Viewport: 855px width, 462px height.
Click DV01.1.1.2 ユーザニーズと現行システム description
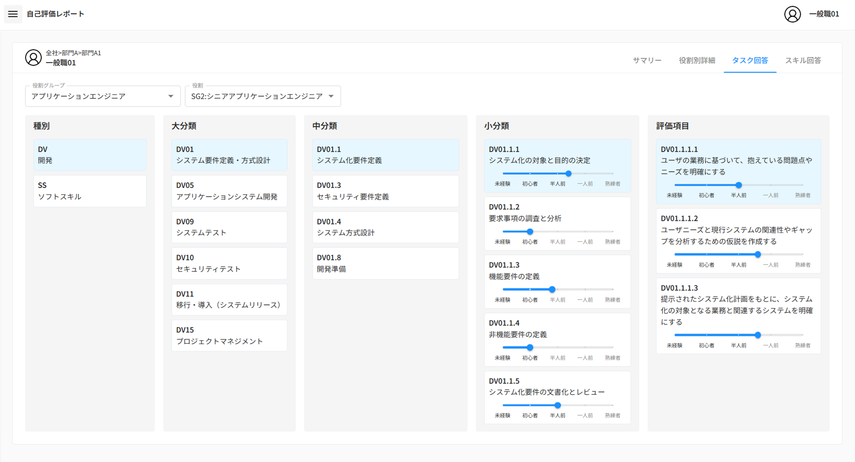pos(736,236)
